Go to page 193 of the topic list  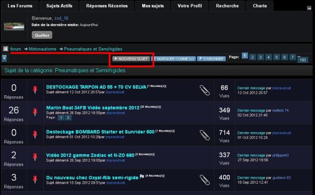[303, 60]
